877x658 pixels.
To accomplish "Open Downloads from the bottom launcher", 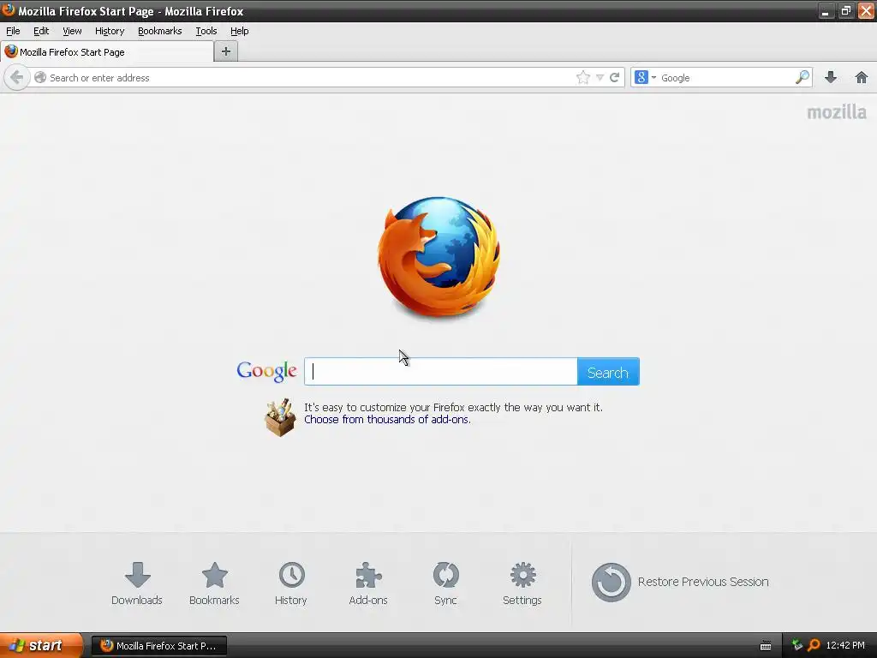I will pyautogui.click(x=137, y=583).
